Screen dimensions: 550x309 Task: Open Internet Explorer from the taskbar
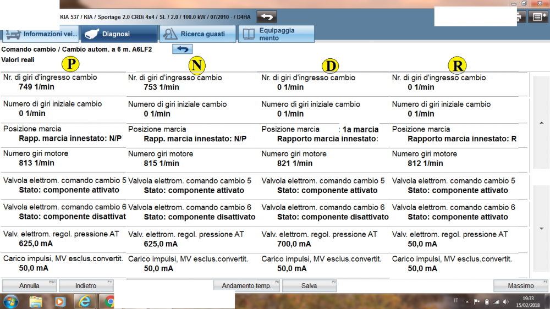85,302
